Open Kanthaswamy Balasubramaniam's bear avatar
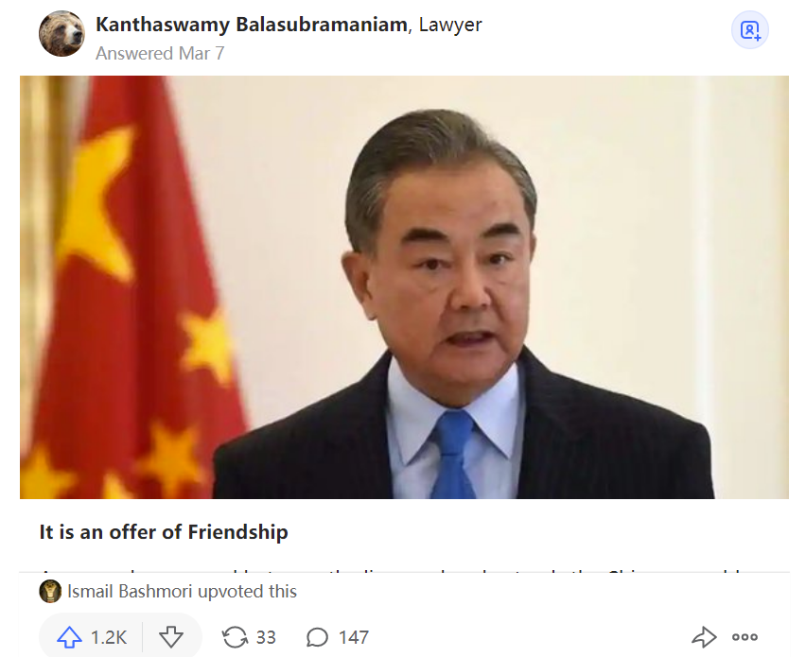This screenshot has height=657, width=806. point(61,33)
